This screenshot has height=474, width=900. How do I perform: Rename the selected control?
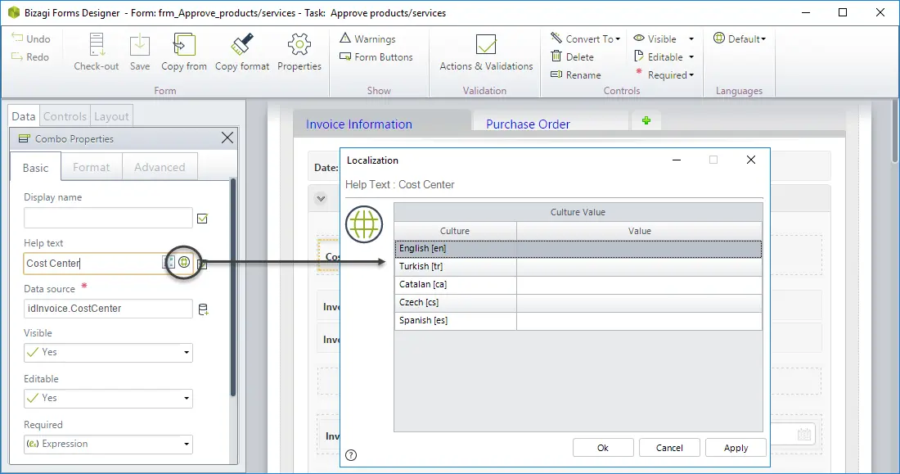tap(575, 74)
